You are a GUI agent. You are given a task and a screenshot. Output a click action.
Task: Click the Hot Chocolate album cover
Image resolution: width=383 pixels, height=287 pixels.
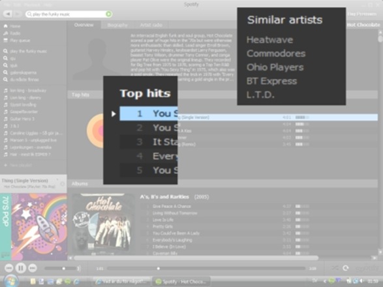pos(102,224)
